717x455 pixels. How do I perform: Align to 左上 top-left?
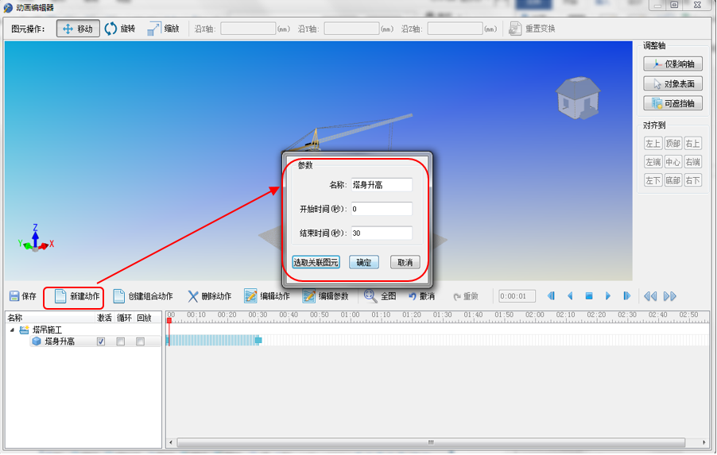653,144
